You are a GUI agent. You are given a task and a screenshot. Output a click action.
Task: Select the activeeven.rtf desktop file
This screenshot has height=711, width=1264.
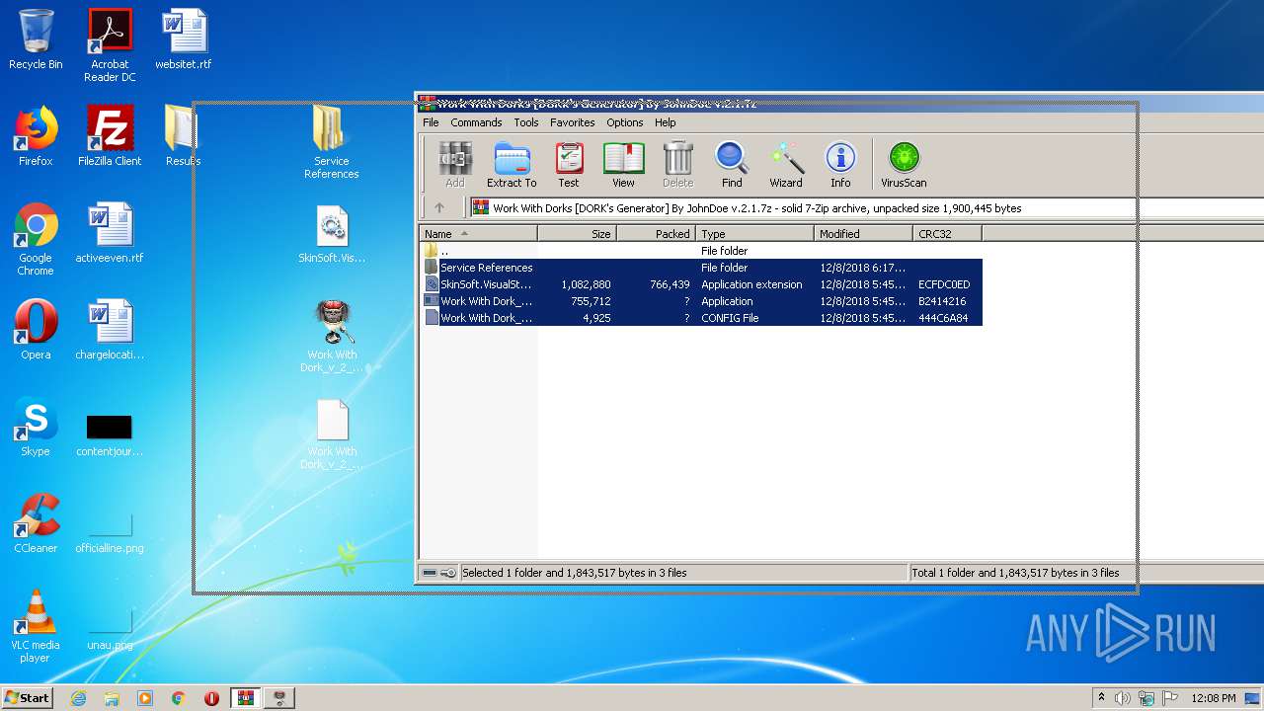pos(110,233)
